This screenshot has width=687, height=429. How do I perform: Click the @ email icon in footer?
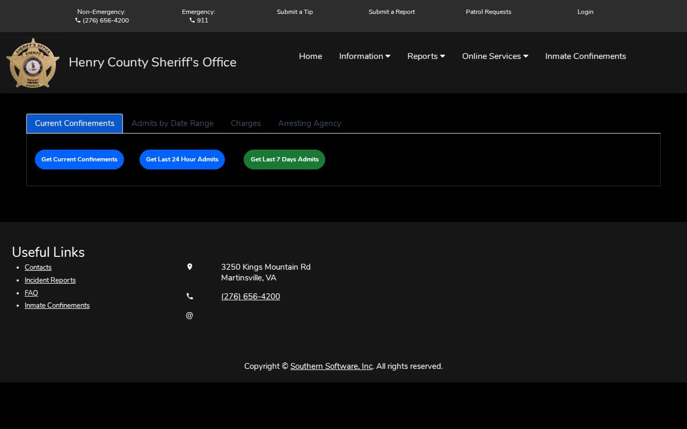pos(189,315)
